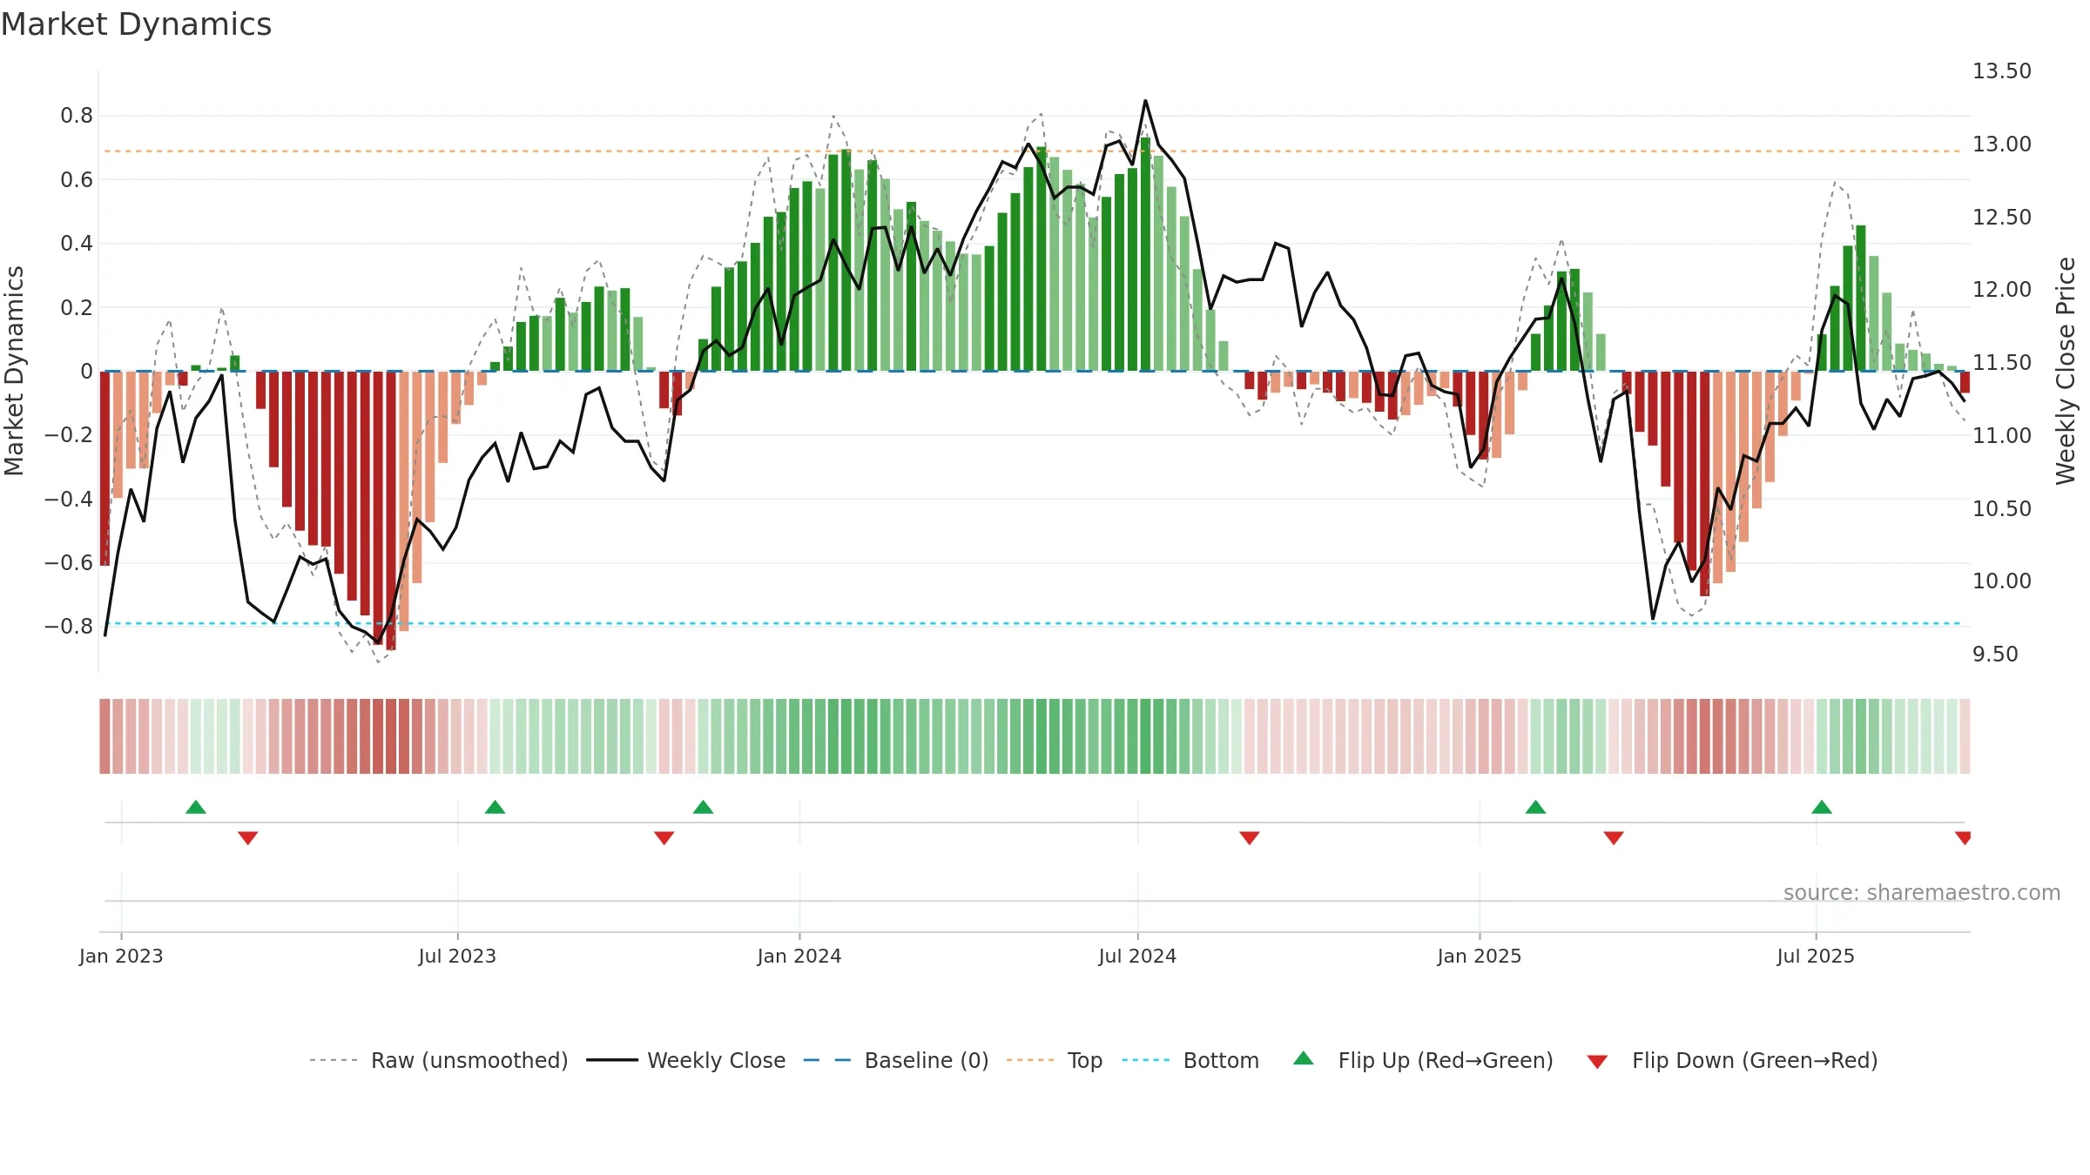
Task: Click the 11.00 price axis tick
Action: [2001, 435]
